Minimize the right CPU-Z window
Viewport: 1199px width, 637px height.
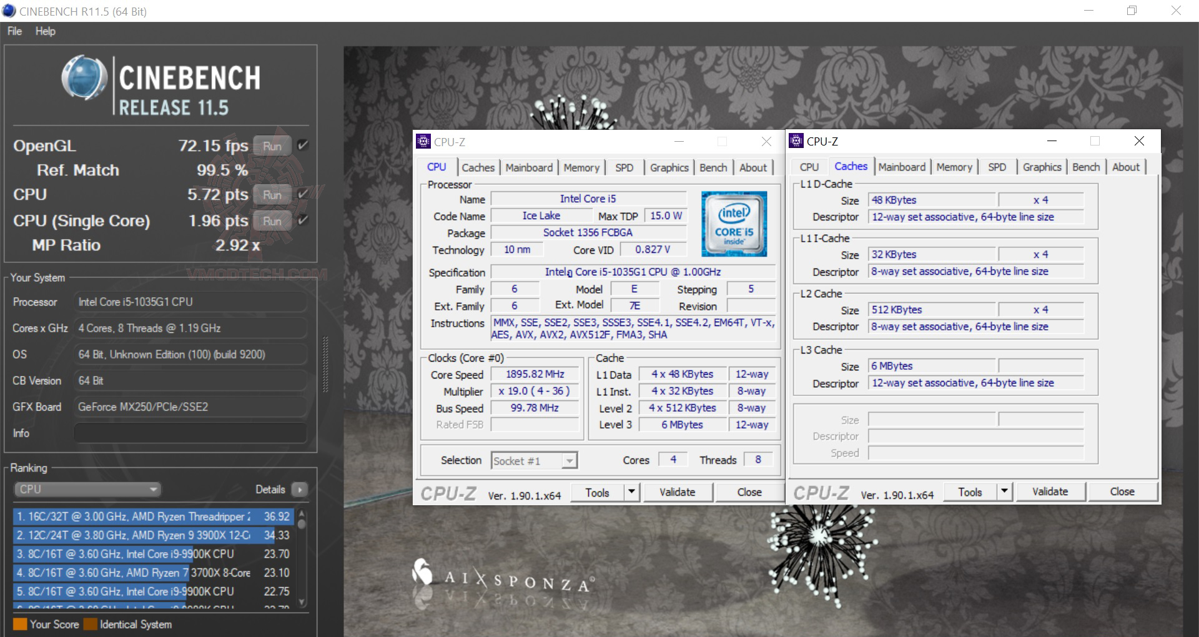[x=1052, y=141]
